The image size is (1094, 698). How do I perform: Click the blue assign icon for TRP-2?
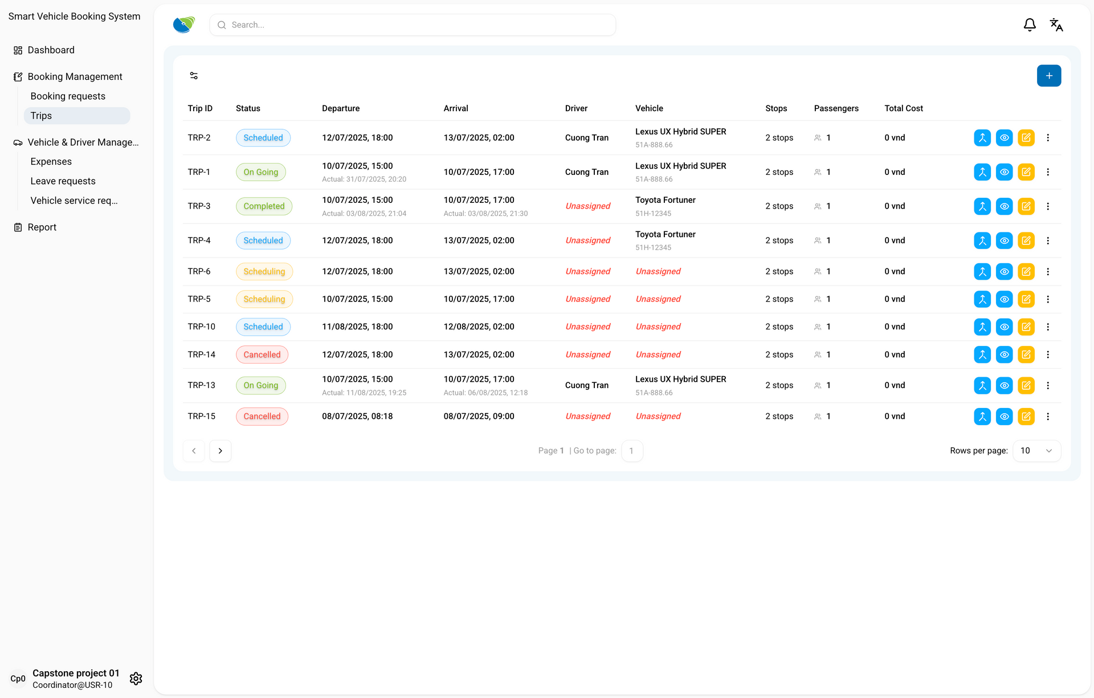pos(982,138)
